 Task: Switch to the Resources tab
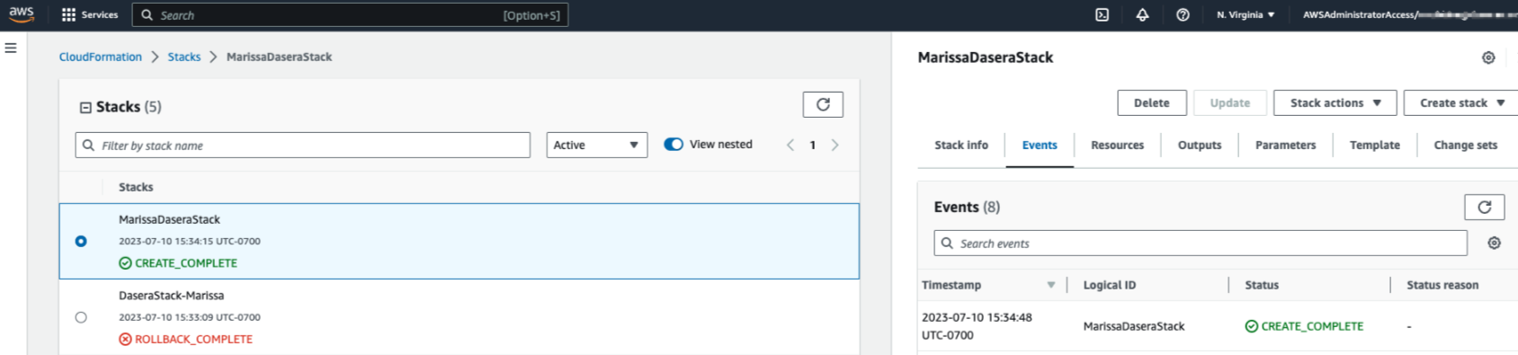tap(1118, 146)
